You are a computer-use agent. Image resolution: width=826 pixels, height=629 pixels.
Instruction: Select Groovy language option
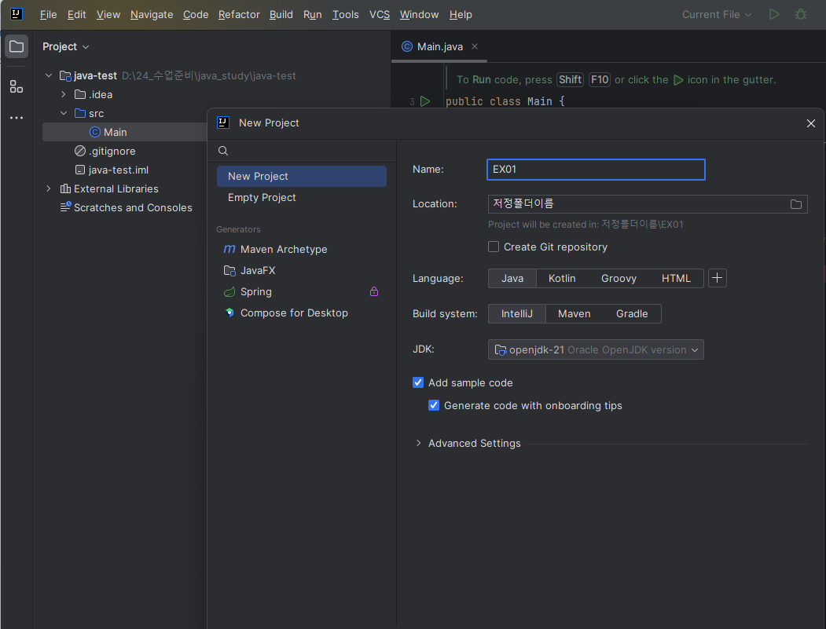point(619,279)
